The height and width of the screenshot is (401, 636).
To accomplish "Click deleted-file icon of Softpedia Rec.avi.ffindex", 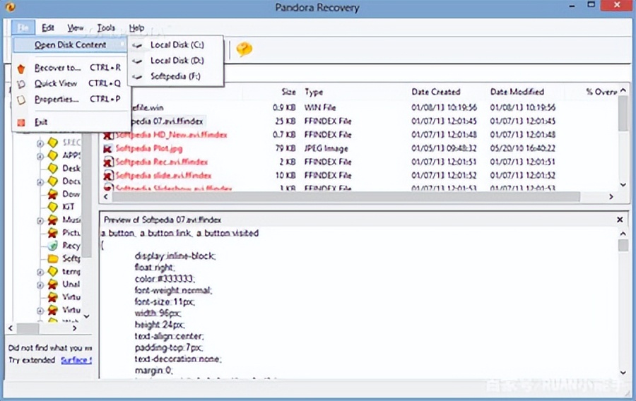I will click(108, 162).
